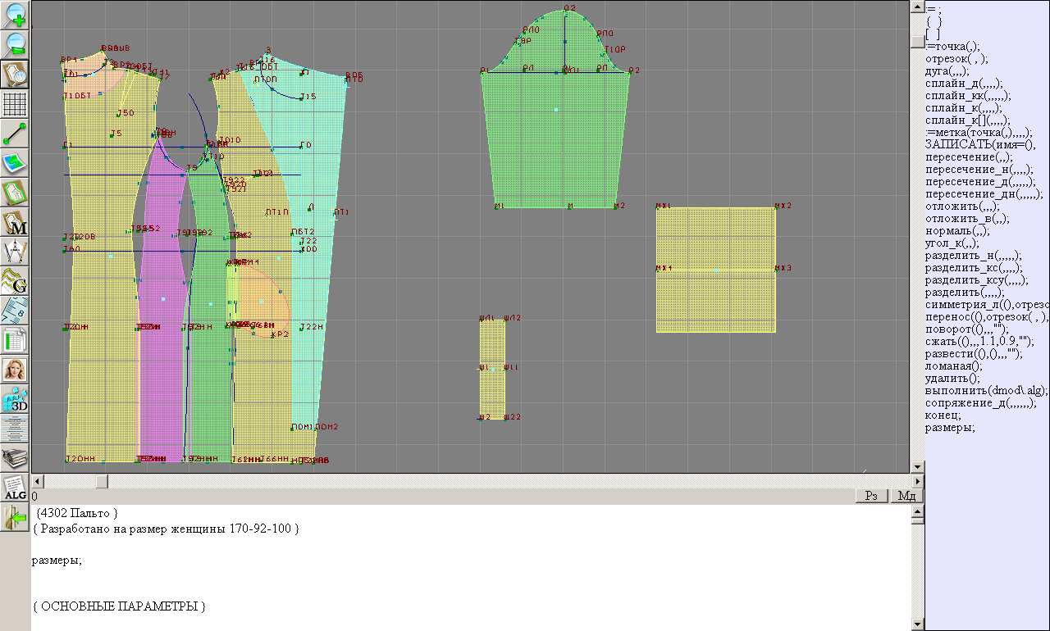Click in the '{ ОСНОВНЫЕ ПАРАМЕТРЫ }' code line
The image size is (1050, 631).
[x=119, y=606]
